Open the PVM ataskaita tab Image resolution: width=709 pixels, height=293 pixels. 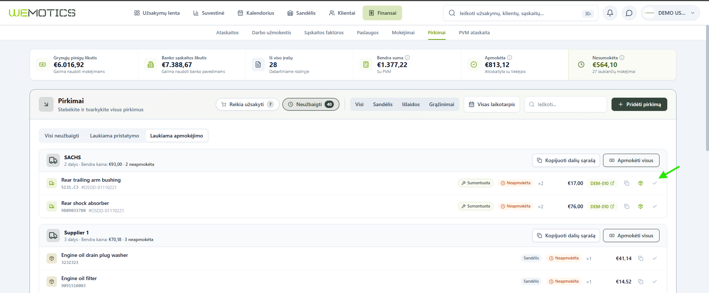click(x=474, y=33)
